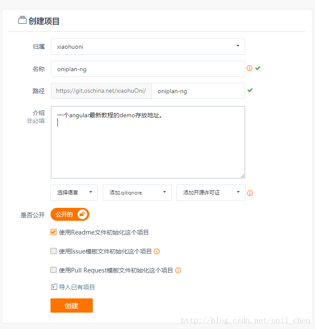This screenshot has height=329, width=315.
Task: Click the 名称 field label
Action: (x=39, y=69)
